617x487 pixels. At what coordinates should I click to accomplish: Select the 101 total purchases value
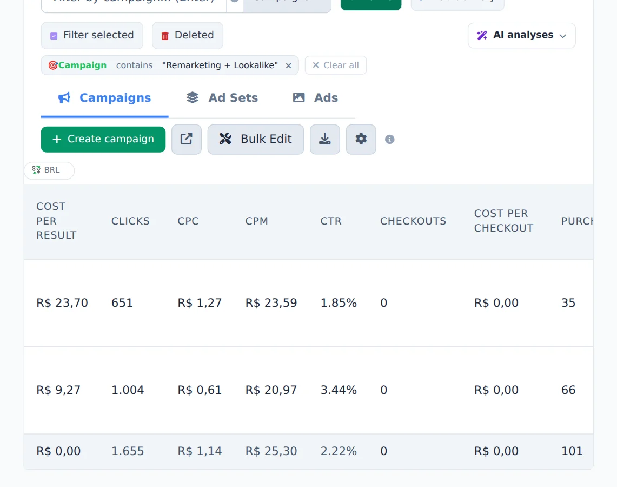[x=572, y=451]
